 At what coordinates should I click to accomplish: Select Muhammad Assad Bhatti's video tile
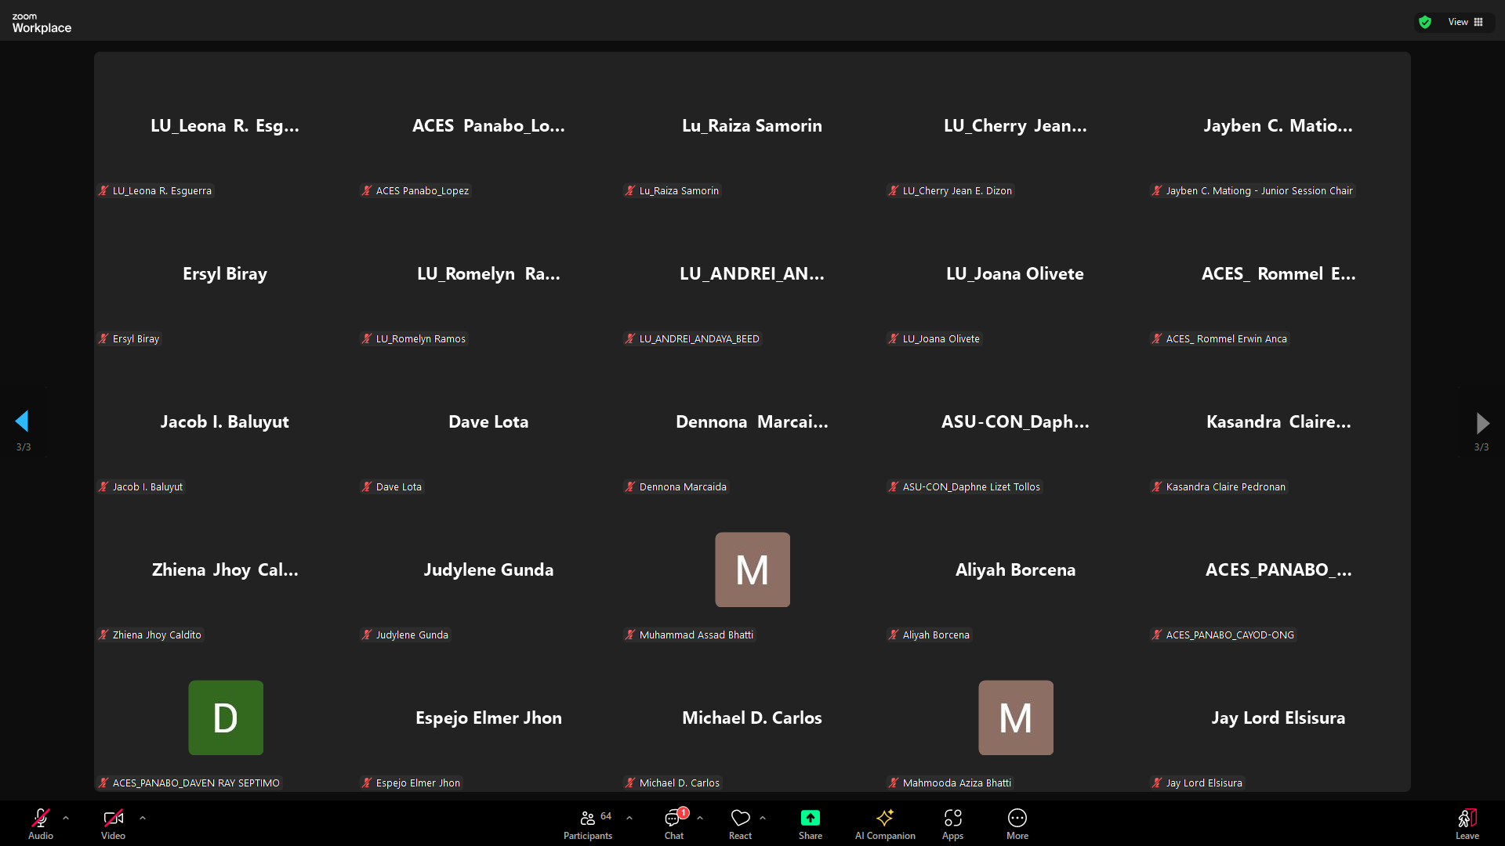point(752,569)
